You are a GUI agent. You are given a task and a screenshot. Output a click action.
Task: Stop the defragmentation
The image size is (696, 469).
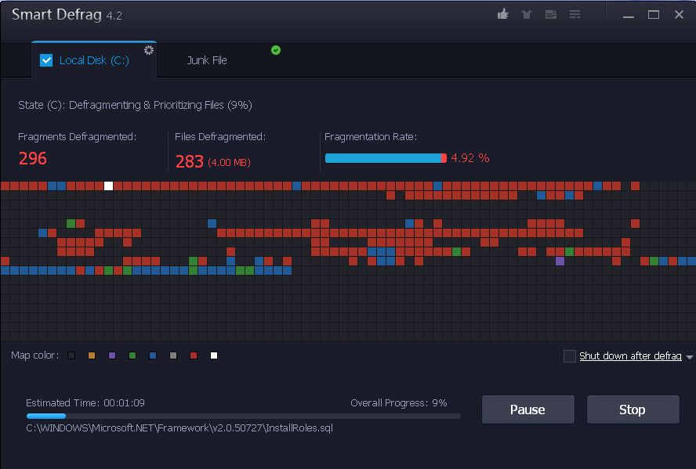pyautogui.click(x=633, y=409)
